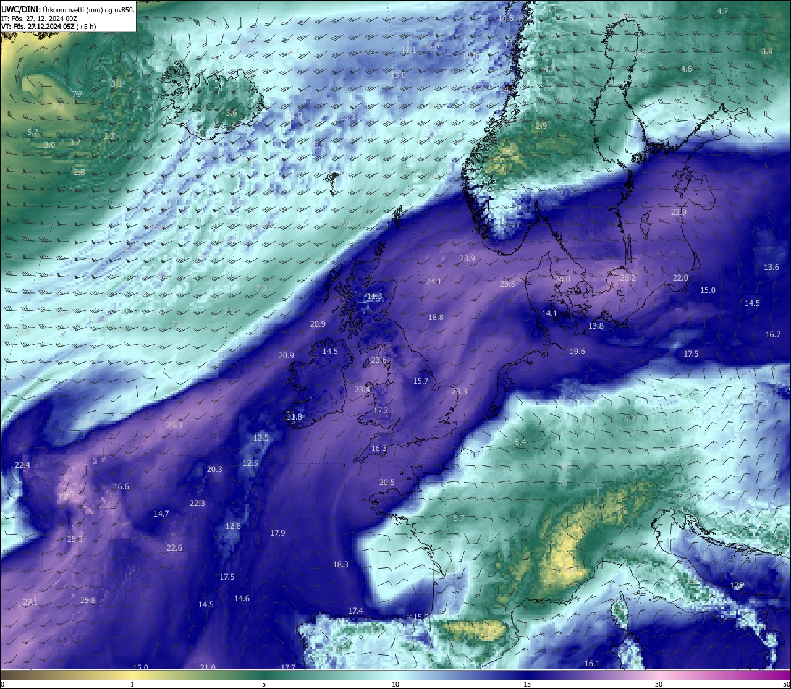The width and height of the screenshot is (791, 689).
Task: Click the 5.4 value on the map
Action: [x=520, y=442]
